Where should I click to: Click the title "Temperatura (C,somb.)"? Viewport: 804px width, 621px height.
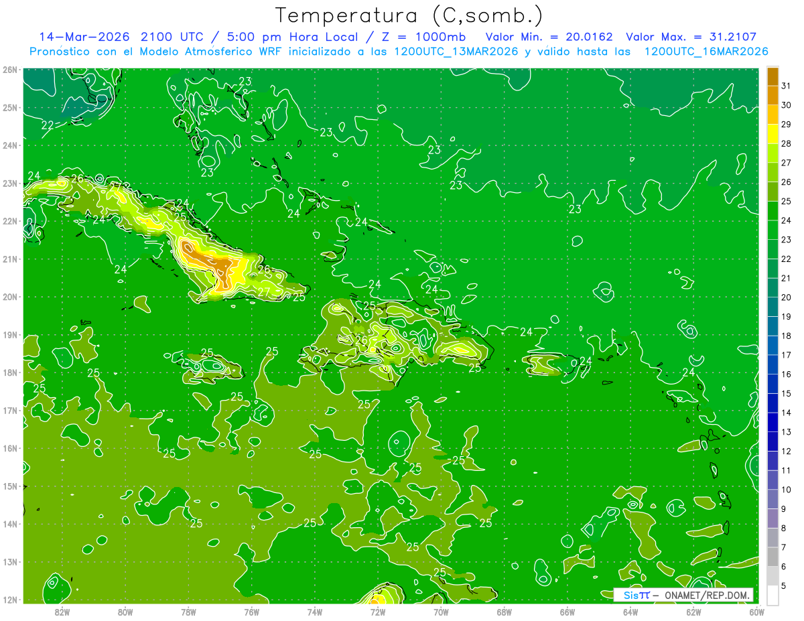point(409,16)
